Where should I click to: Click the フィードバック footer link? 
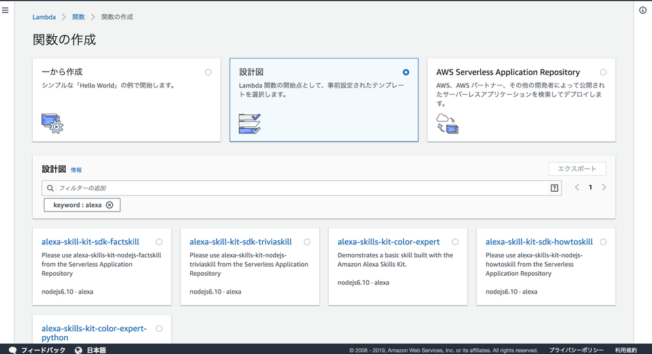(43, 350)
